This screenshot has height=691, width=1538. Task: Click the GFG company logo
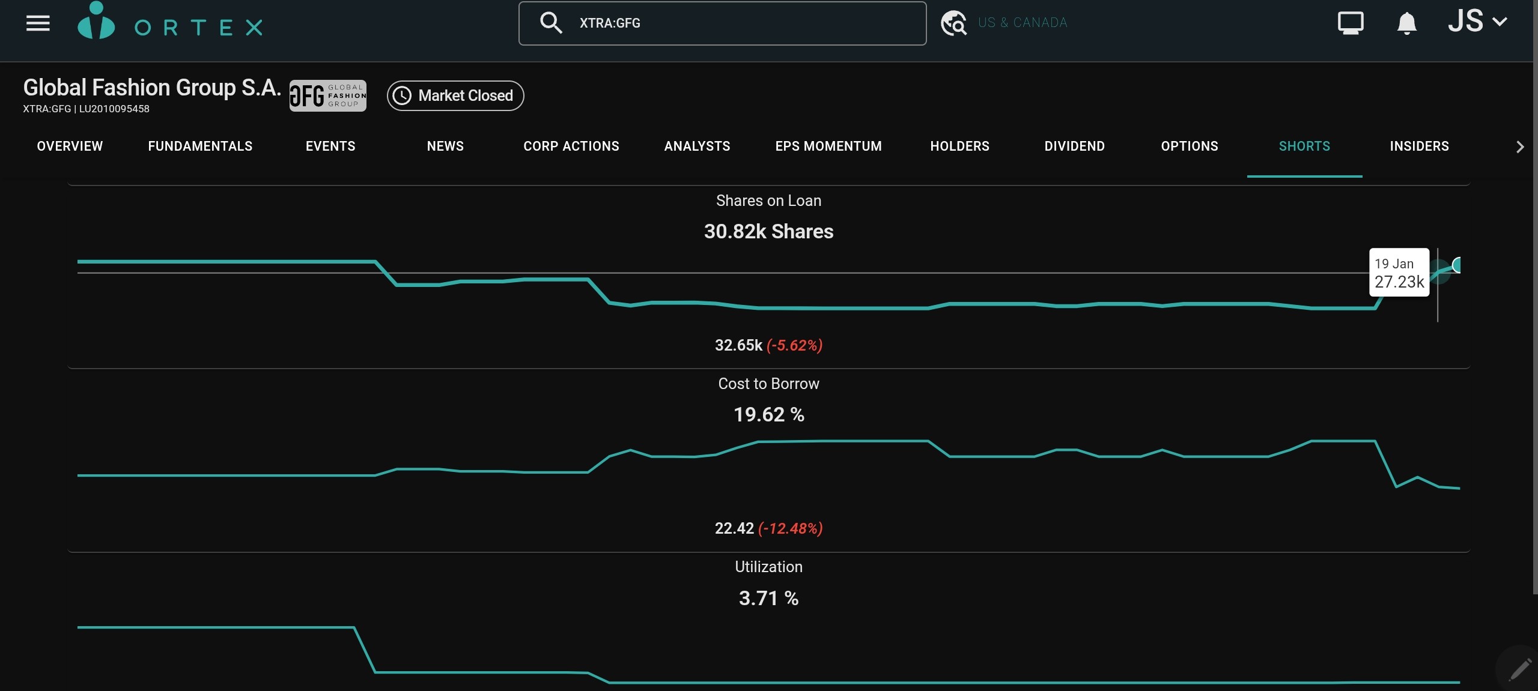coord(327,95)
